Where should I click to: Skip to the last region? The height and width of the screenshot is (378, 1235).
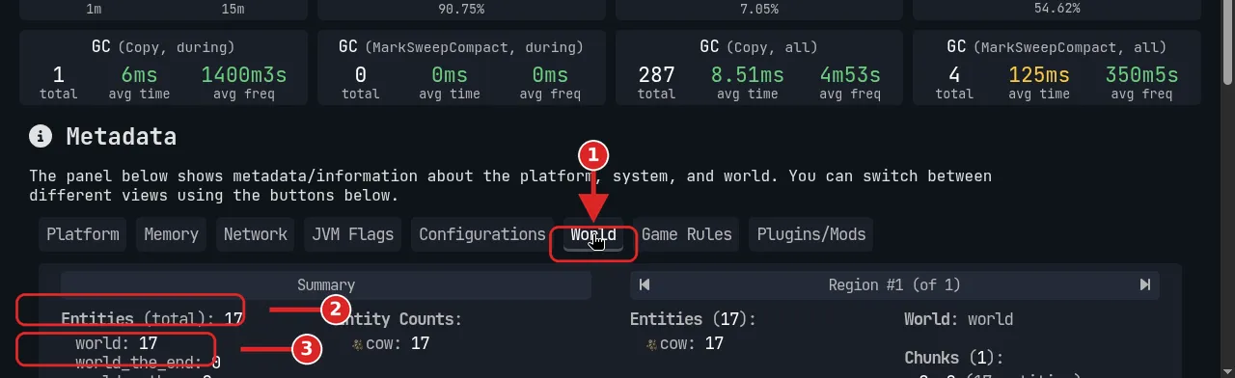[1145, 284]
